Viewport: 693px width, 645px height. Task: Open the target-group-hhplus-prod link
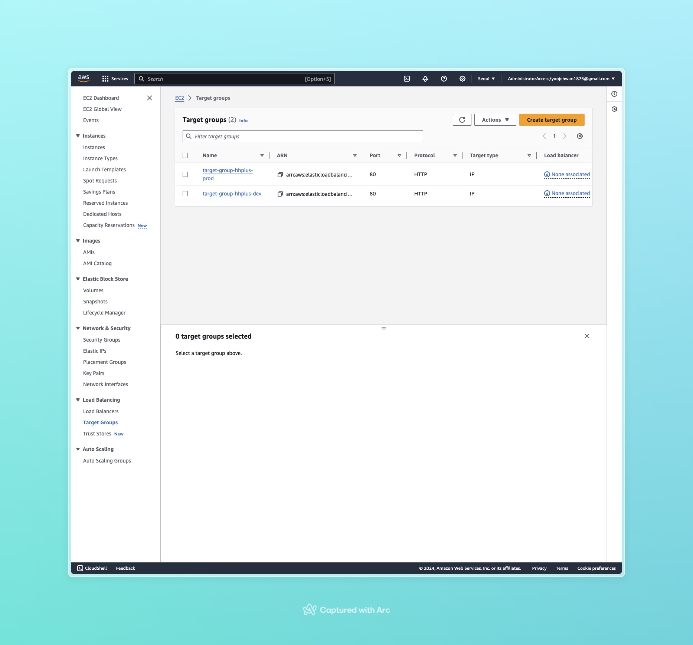(x=228, y=174)
